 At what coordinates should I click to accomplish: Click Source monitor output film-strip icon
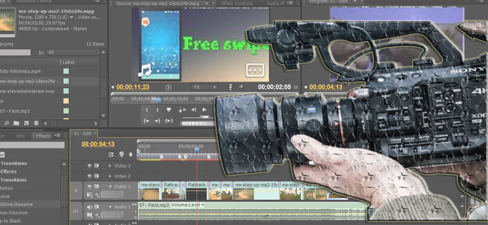pyautogui.click(x=230, y=87)
